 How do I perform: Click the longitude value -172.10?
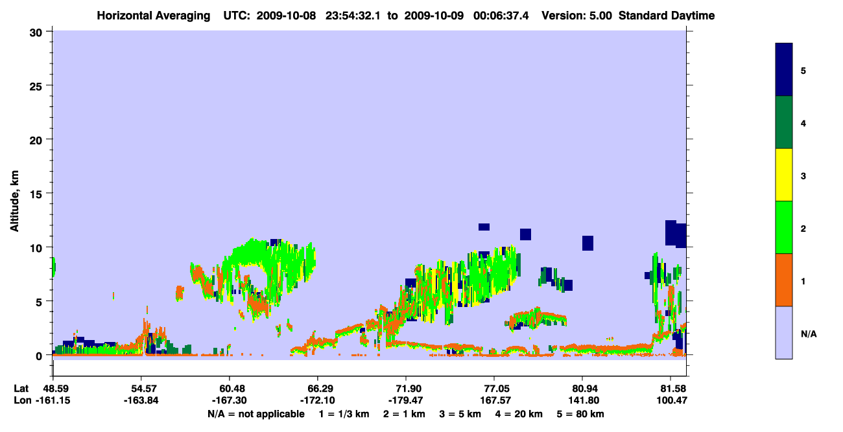318,401
